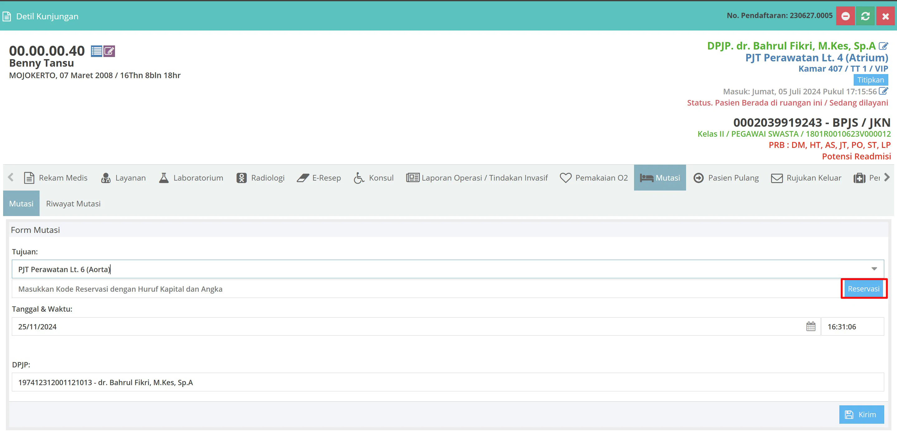
Task: Click the medkit icon on the partly hidden tab
Action: (x=859, y=178)
